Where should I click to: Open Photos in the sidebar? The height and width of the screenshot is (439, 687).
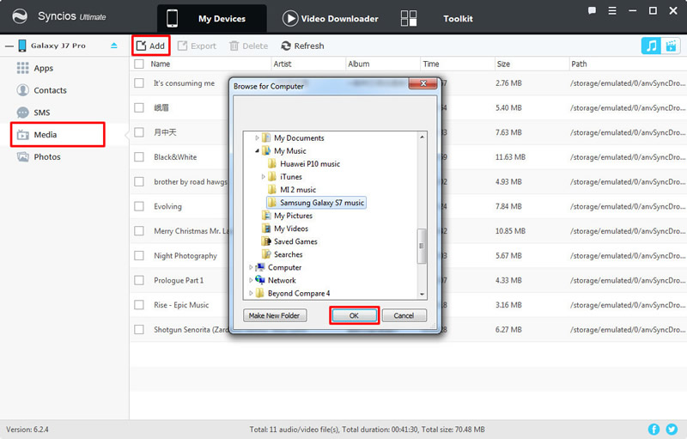(x=39, y=157)
